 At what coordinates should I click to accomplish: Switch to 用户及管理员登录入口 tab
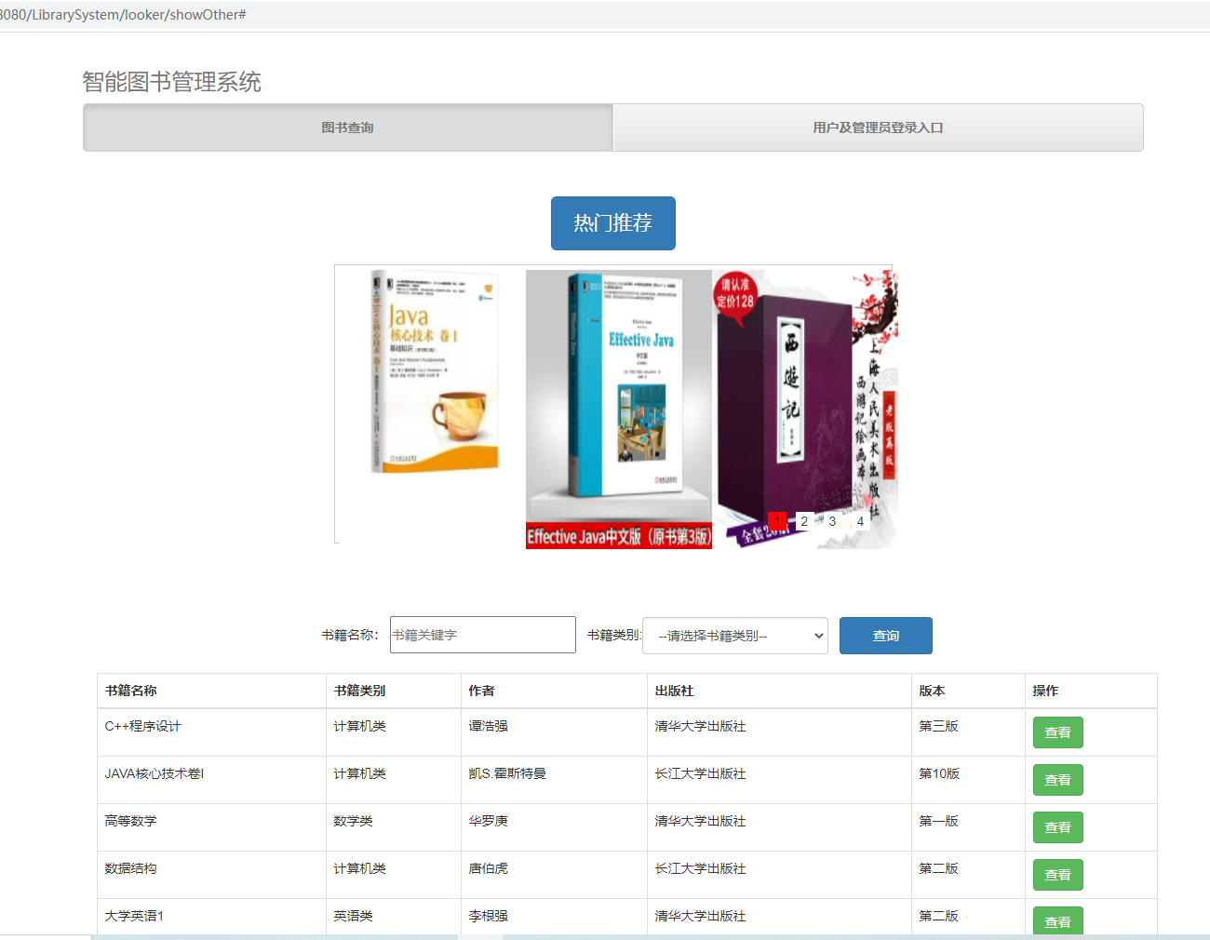pos(878,128)
